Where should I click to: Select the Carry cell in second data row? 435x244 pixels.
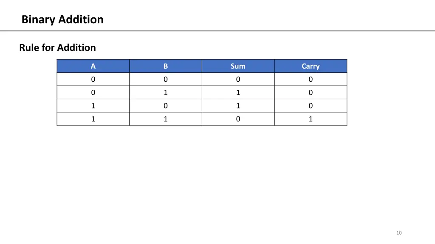[x=311, y=92]
